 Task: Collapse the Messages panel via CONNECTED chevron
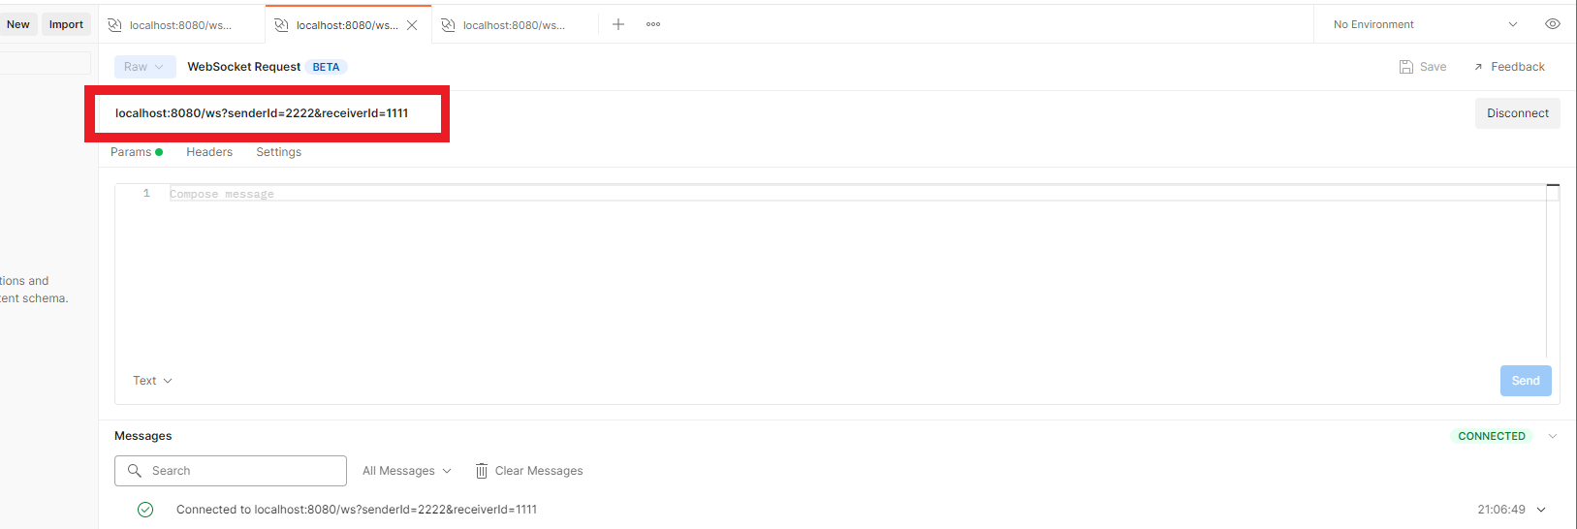(x=1553, y=436)
